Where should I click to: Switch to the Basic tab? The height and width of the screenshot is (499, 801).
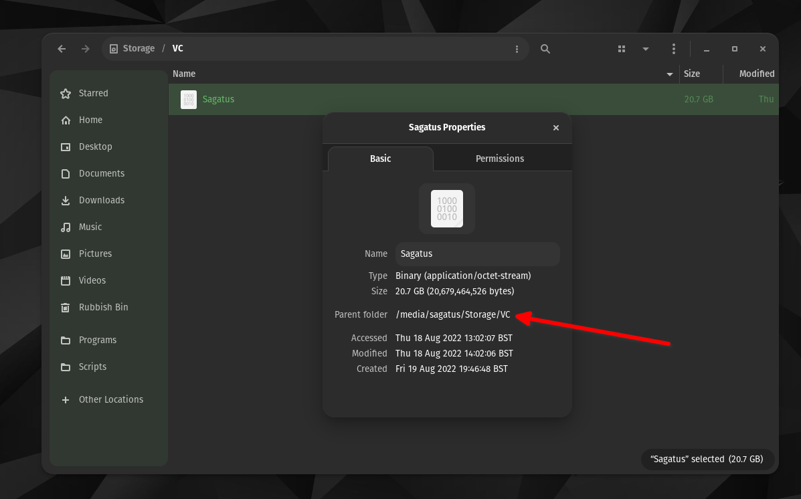click(381, 159)
